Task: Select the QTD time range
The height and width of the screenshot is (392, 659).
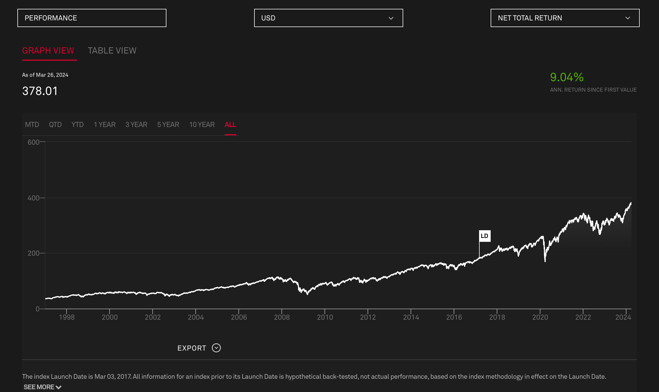Action: pos(55,125)
